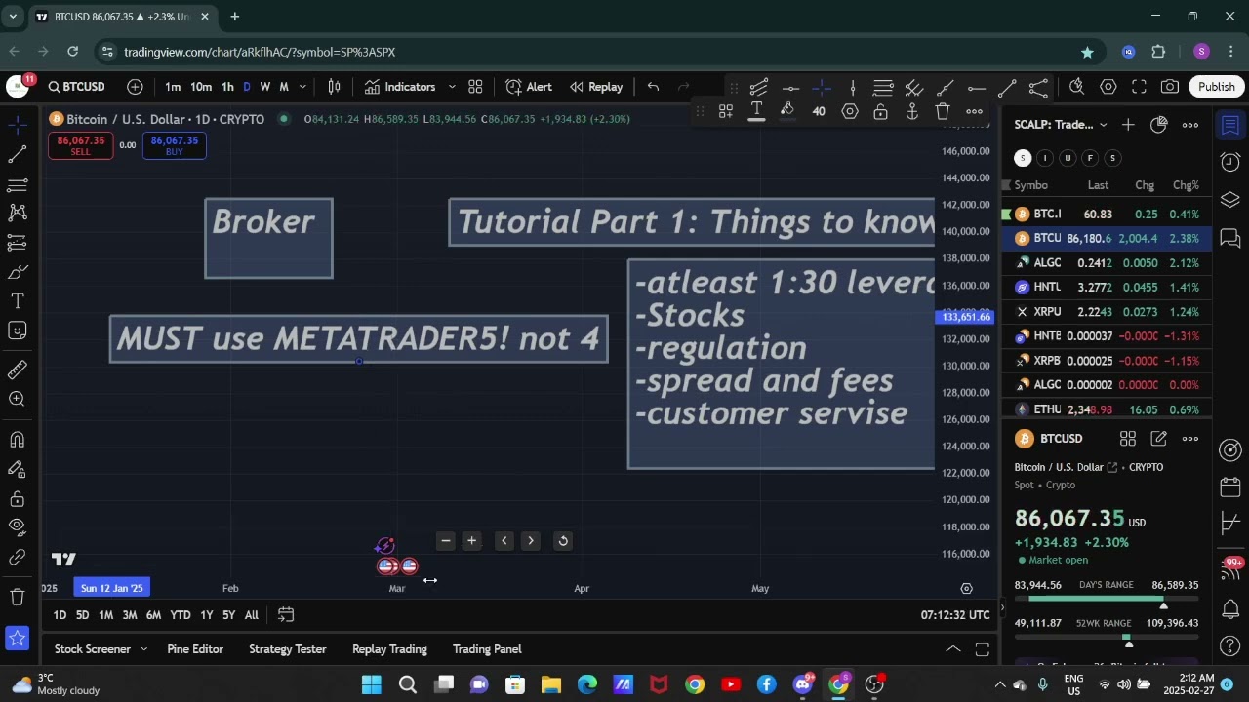The width and height of the screenshot is (1249, 702).
Task: Toggle fullscreen mode
Action: coord(1139,87)
